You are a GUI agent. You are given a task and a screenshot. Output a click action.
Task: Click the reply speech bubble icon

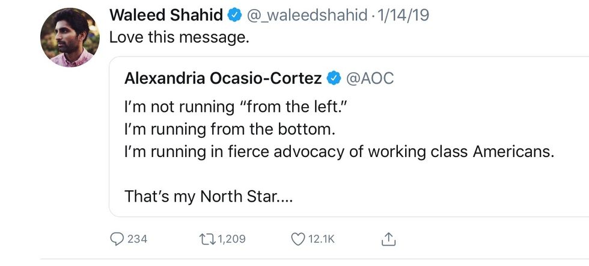click(117, 239)
